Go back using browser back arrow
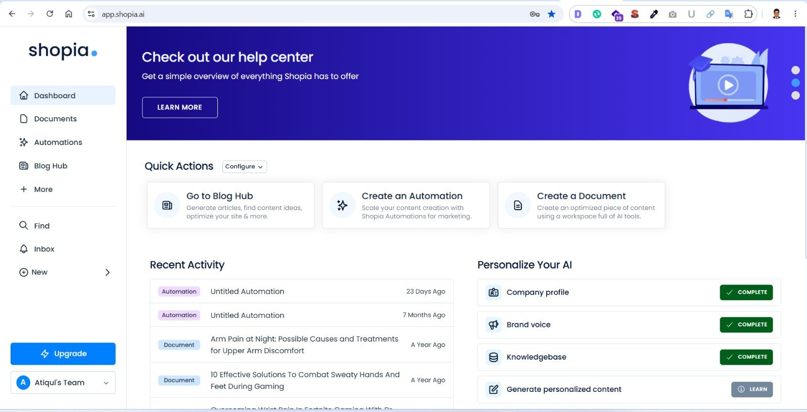807x412 pixels. click(12, 14)
